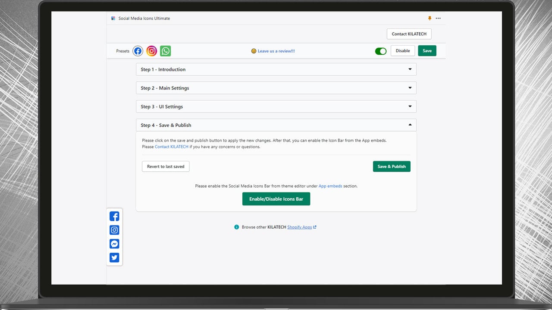The height and width of the screenshot is (310, 552).
Task: Open the Leave us a review link
Action: click(276, 51)
